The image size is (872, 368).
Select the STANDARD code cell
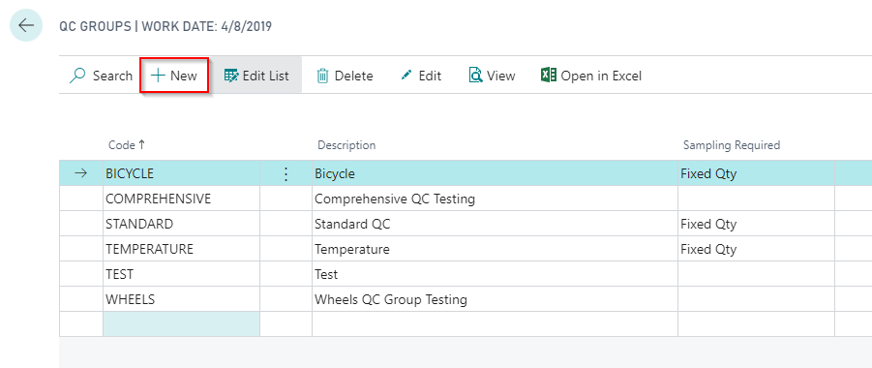(x=181, y=224)
